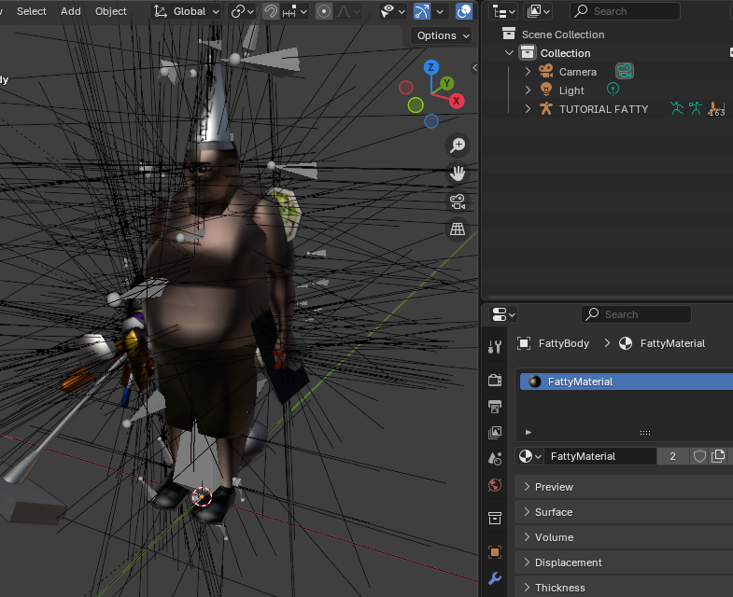Click the child objects icon showing 163
This screenshot has width=733, height=597.
[716, 109]
